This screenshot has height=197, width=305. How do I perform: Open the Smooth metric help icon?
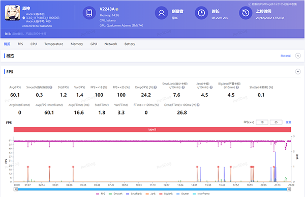pyautogui.click(x=51, y=88)
